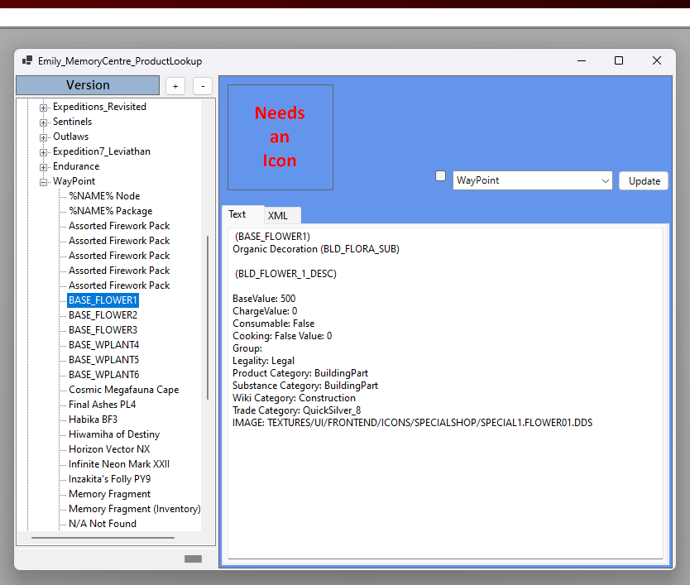Click the tree vertical scrollbar thumb
Image resolution: width=690 pixels, height=585 pixels.
pyautogui.click(x=208, y=318)
